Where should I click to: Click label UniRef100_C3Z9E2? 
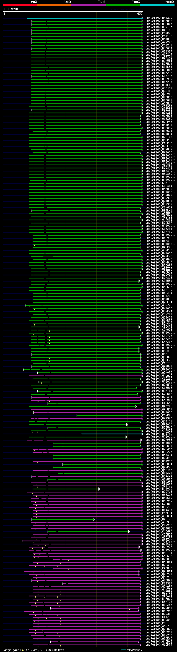pos(159,107)
